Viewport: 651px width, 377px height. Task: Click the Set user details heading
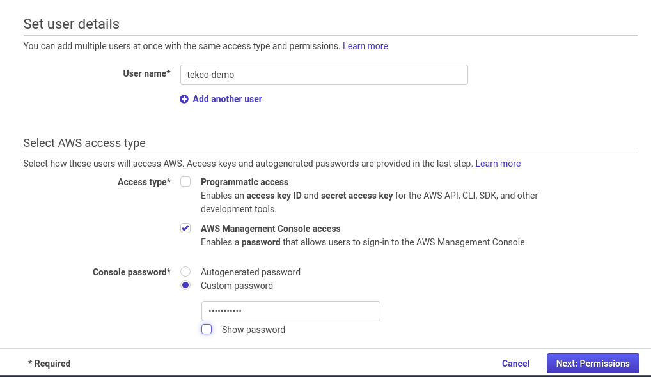pos(72,24)
